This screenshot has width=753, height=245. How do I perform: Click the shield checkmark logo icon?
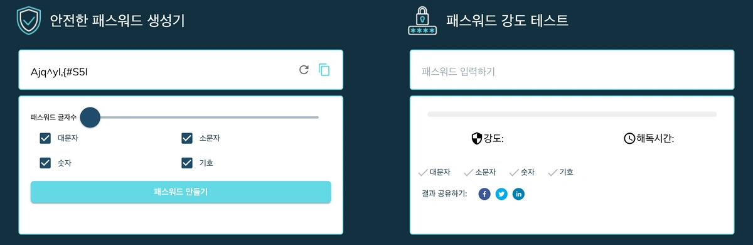pyautogui.click(x=29, y=20)
